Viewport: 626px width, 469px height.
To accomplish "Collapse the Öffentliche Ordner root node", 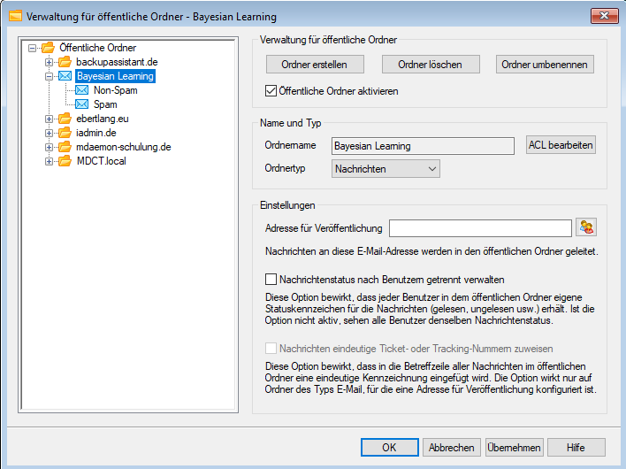I will pyautogui.click(x=34, y=48).
